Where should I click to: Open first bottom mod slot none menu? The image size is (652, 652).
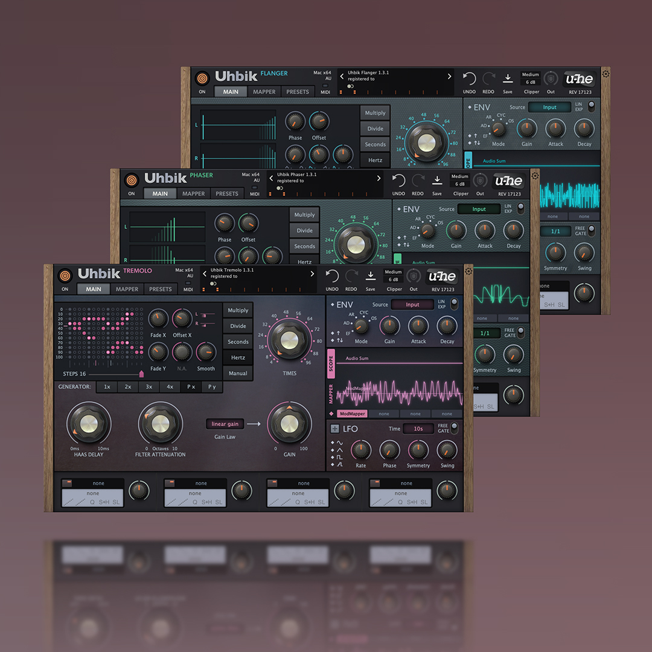point(98,483)
